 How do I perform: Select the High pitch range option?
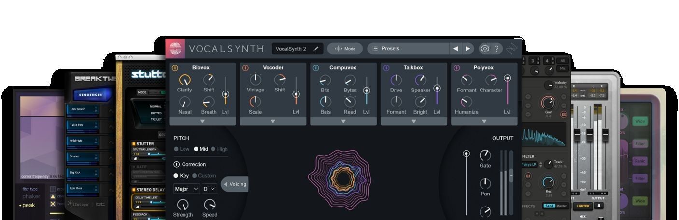click(219, 149)
